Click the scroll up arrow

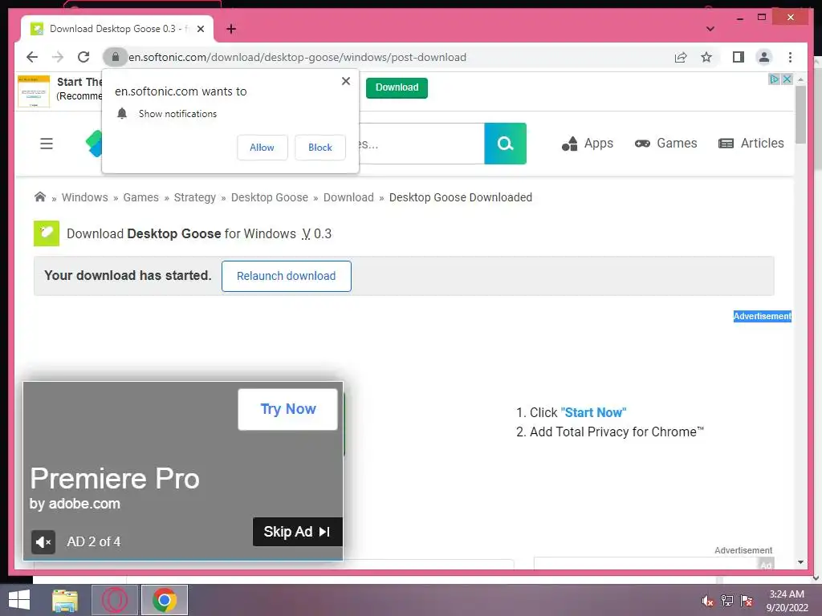tap(800, 79)
